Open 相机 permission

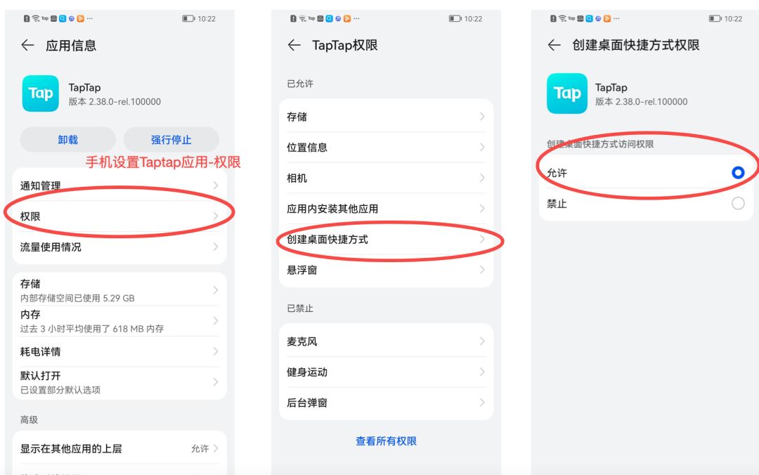(x=386, y=178)
